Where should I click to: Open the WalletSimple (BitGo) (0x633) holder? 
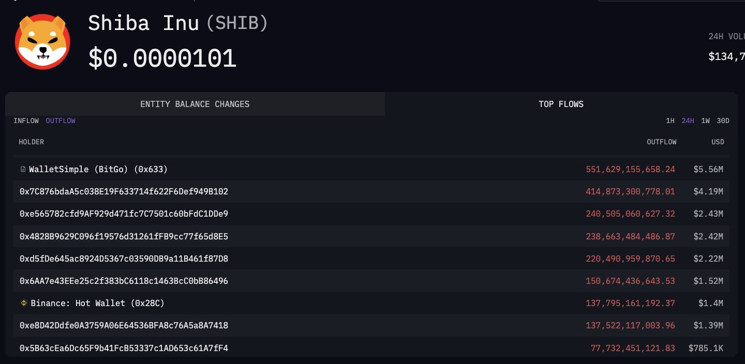point(98,170)
